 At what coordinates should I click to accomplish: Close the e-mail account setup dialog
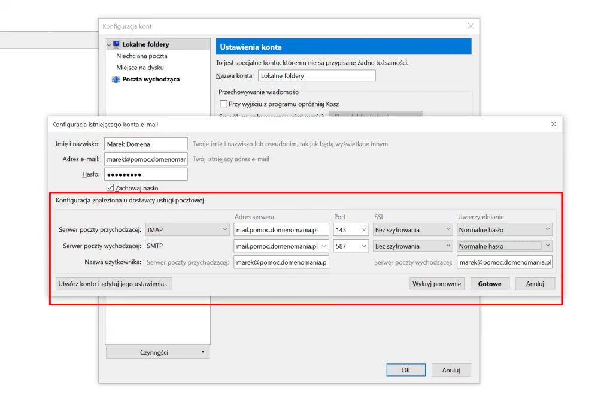[x=553, y=124]
